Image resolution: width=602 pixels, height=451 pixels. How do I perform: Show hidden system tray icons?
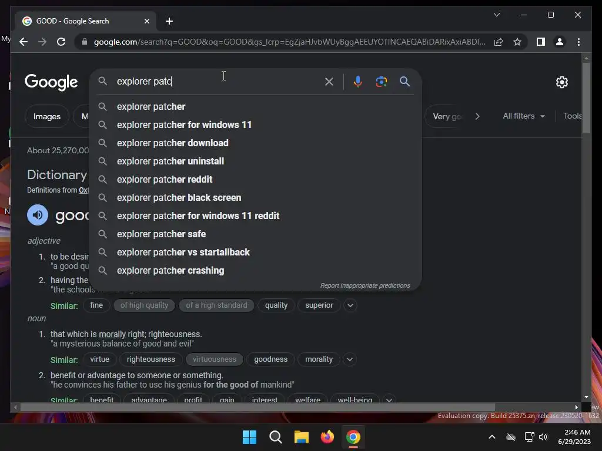click(492, 437)
